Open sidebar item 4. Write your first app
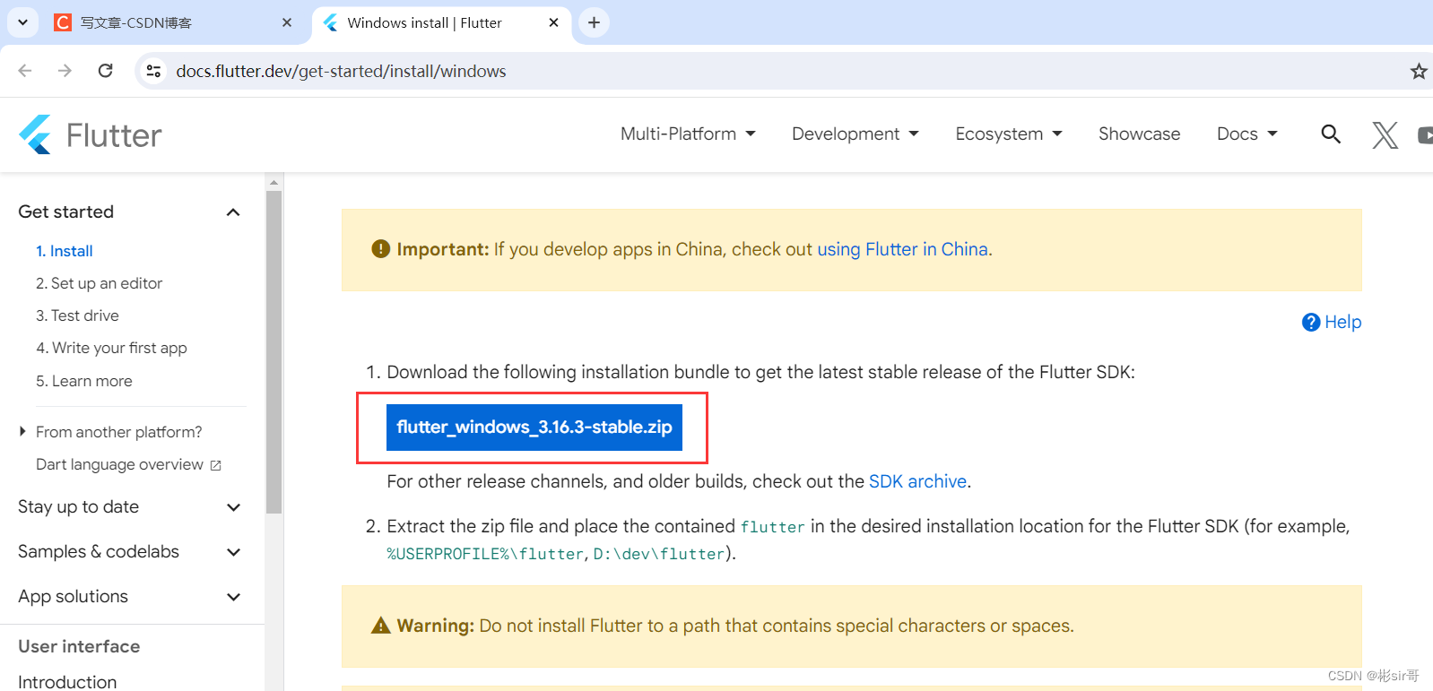Viewport: 1433px width, 691px height. point(111,348)
